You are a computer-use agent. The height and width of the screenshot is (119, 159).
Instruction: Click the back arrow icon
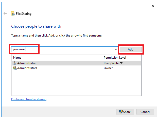click(x=5, y=13)
